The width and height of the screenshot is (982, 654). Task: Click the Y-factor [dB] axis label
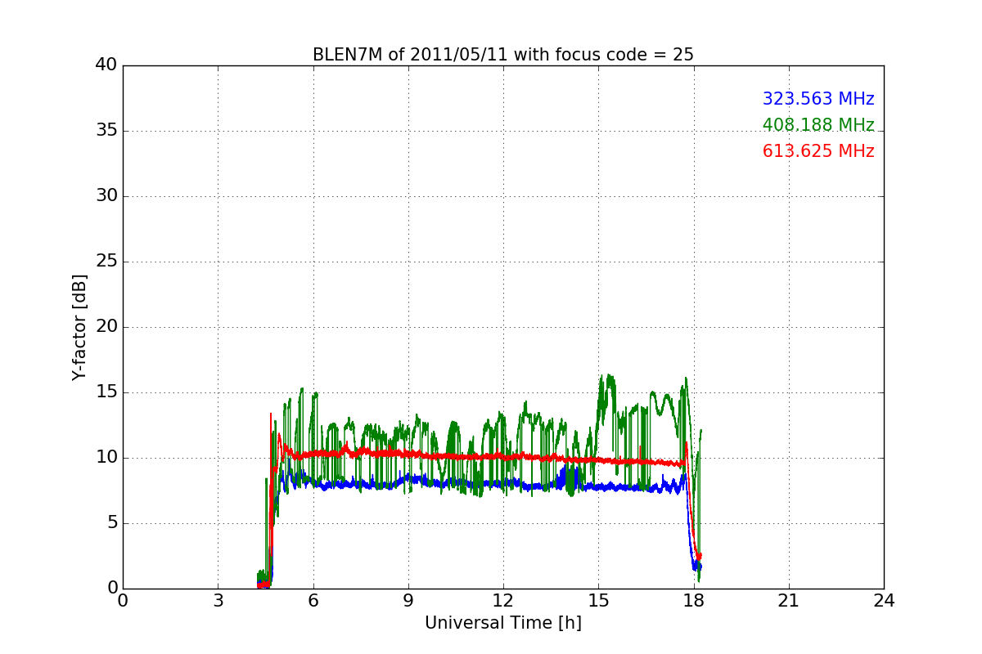[79, 327]
